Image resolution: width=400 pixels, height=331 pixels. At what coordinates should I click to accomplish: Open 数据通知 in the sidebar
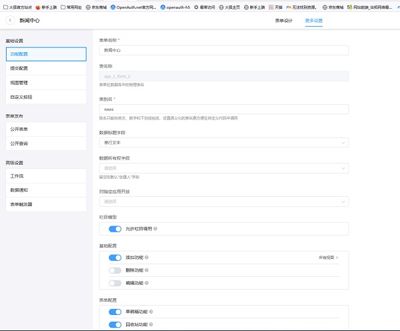coord(46,190)
